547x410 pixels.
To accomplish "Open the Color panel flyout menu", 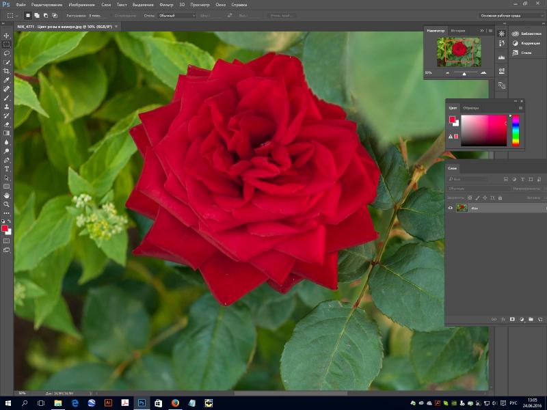I will (x=520, y=108).
